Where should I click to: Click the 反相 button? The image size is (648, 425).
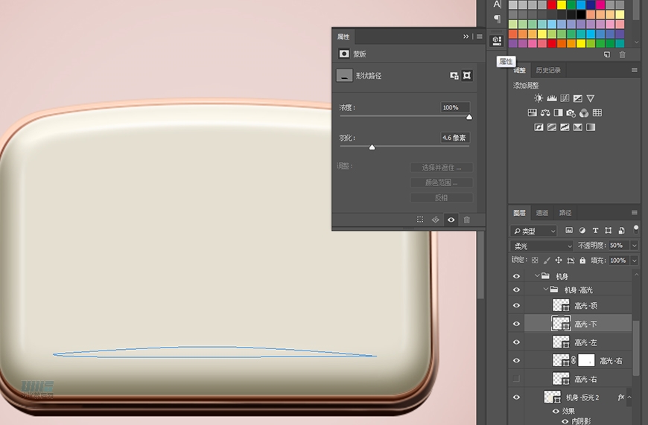click(441, 198)
